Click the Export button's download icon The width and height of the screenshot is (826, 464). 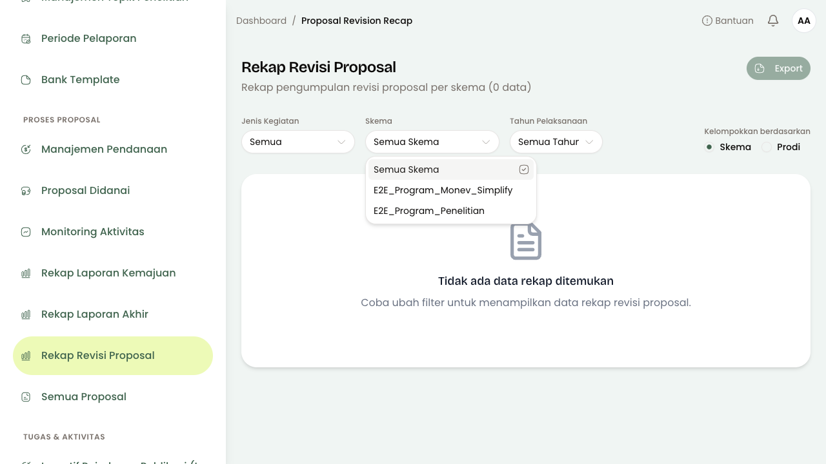click(x=760, y=68)
